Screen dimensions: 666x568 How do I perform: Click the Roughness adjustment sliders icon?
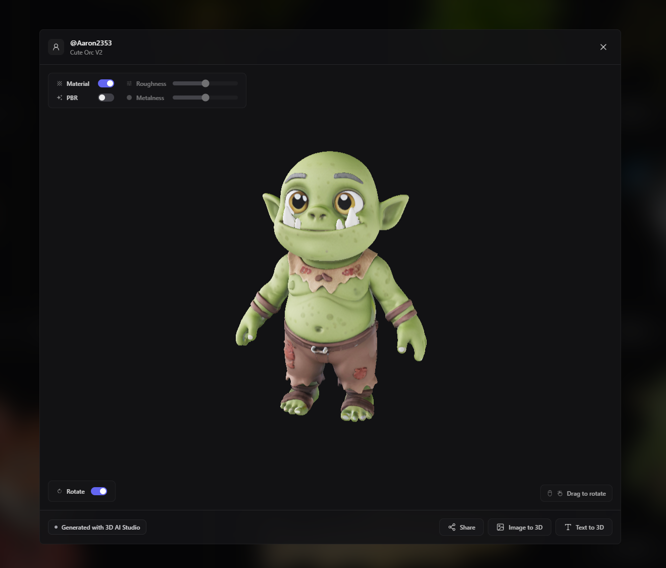pos(129,83)
